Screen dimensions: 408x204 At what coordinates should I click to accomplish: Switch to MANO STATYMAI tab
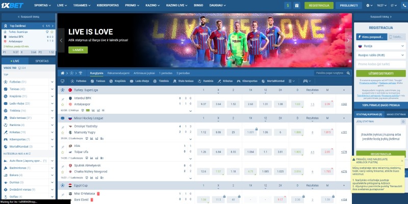pyautogui.click(x=396, y=114)
